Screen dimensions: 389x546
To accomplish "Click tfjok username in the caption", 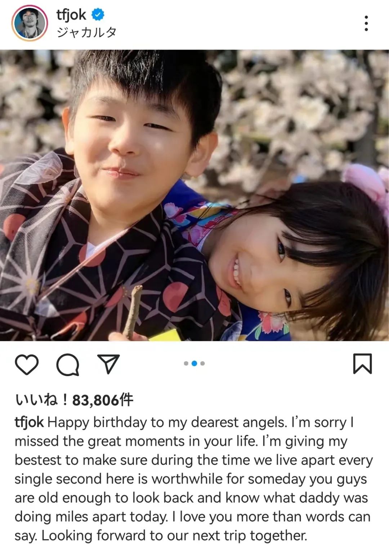I will pos(29,422).
